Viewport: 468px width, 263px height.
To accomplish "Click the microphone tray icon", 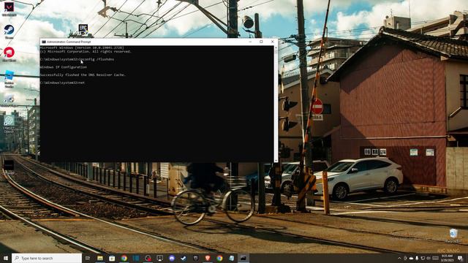I will [417, 258].
